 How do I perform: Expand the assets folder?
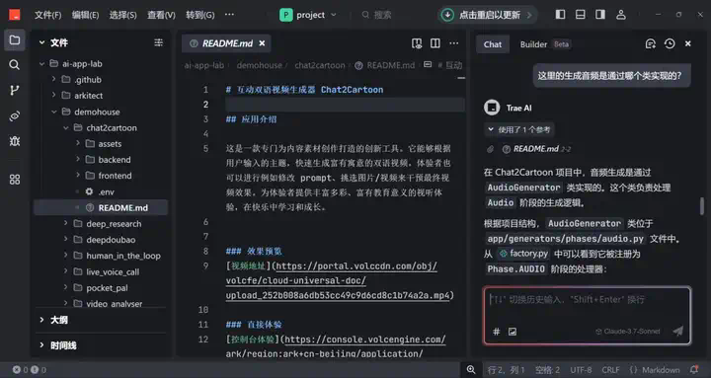[x=78, y=144]
